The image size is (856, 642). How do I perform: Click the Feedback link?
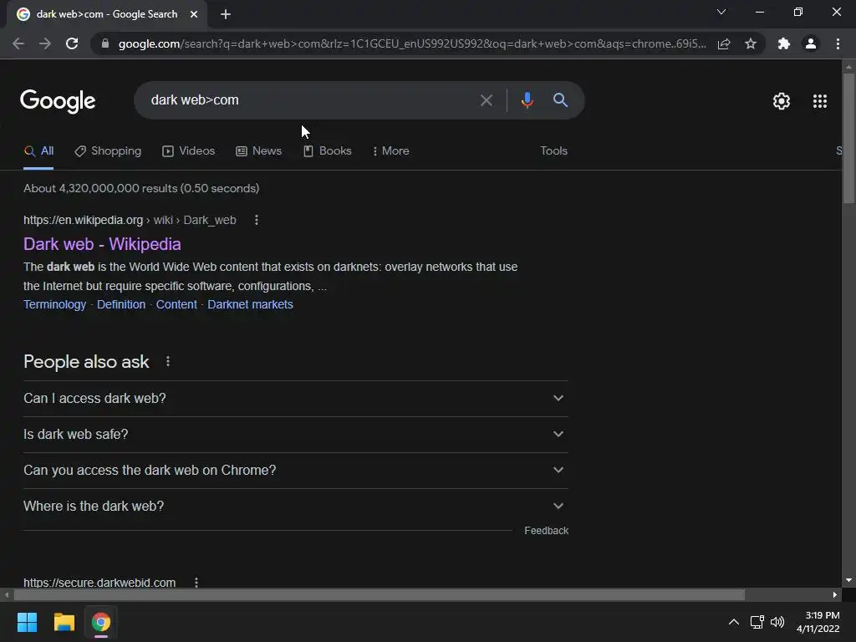coord(546,531)
